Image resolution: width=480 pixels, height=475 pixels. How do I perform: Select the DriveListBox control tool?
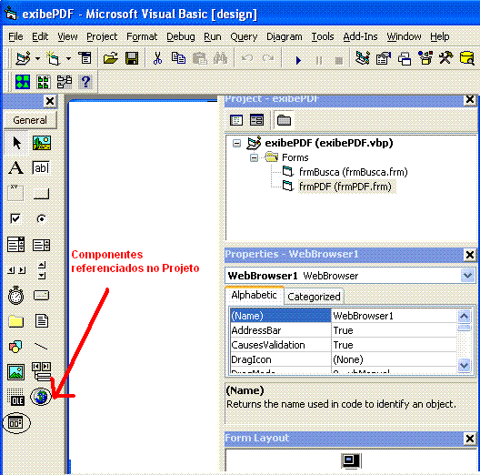(x=41, y=296)
